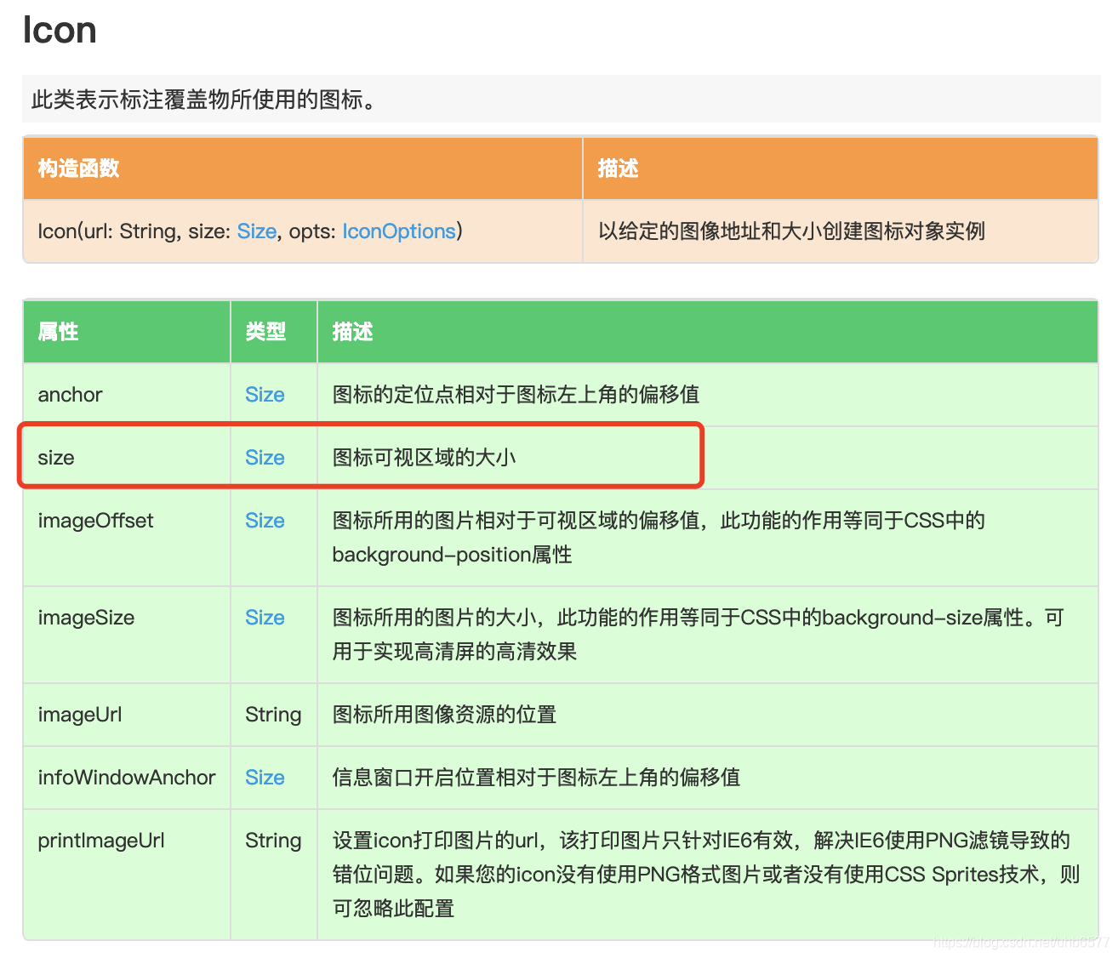
Task: Open the Size type link for imageSize
Action: coord(265,618)
